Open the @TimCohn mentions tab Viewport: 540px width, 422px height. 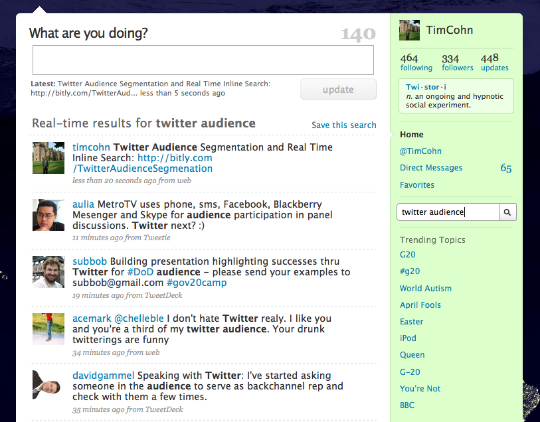[420, 151]
